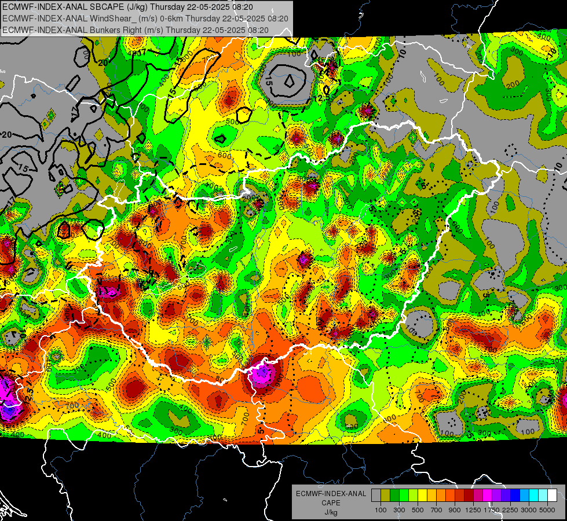The height and width of the screenshot is (521, 567).
Task: Click the magenta legend swatch
Action: click(x=488, y=496)
